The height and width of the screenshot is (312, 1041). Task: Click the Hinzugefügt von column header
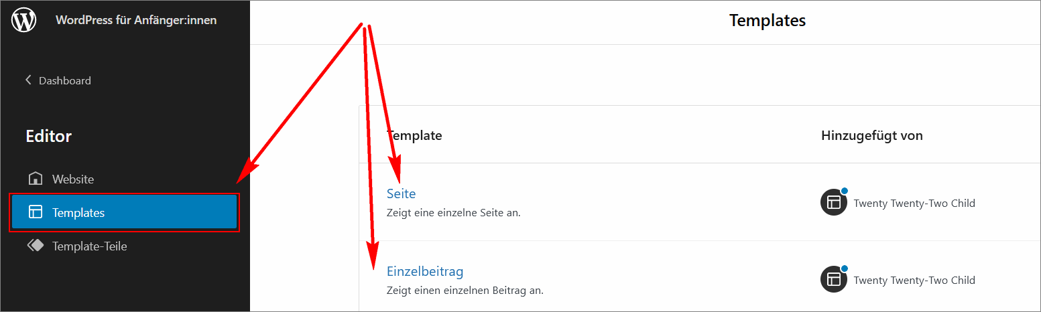(872, 136)
